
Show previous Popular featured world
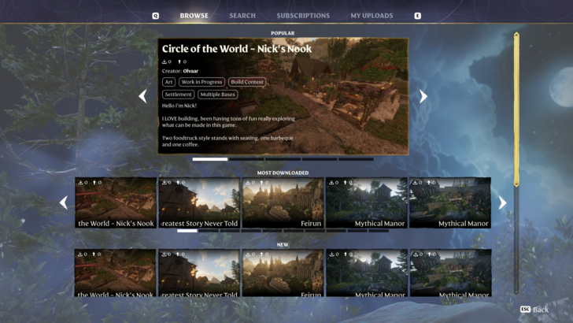(x=143, y=96)
